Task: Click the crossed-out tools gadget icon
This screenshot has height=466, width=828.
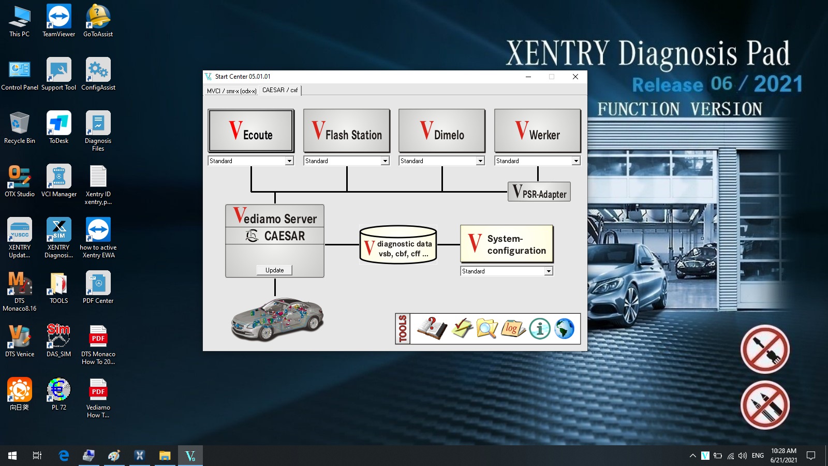Action: (765, 405)
